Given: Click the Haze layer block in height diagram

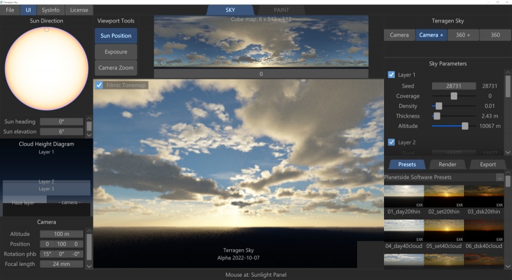Looking at the screenshot, I should tap(24, 200).
